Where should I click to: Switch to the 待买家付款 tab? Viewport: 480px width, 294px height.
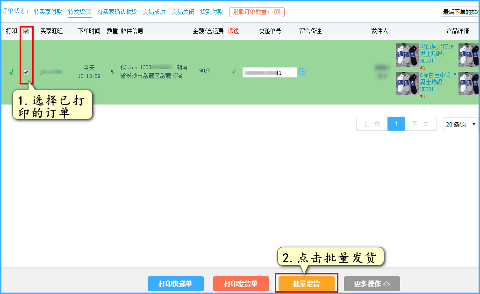pyautogui.click(x=48, y=12)
